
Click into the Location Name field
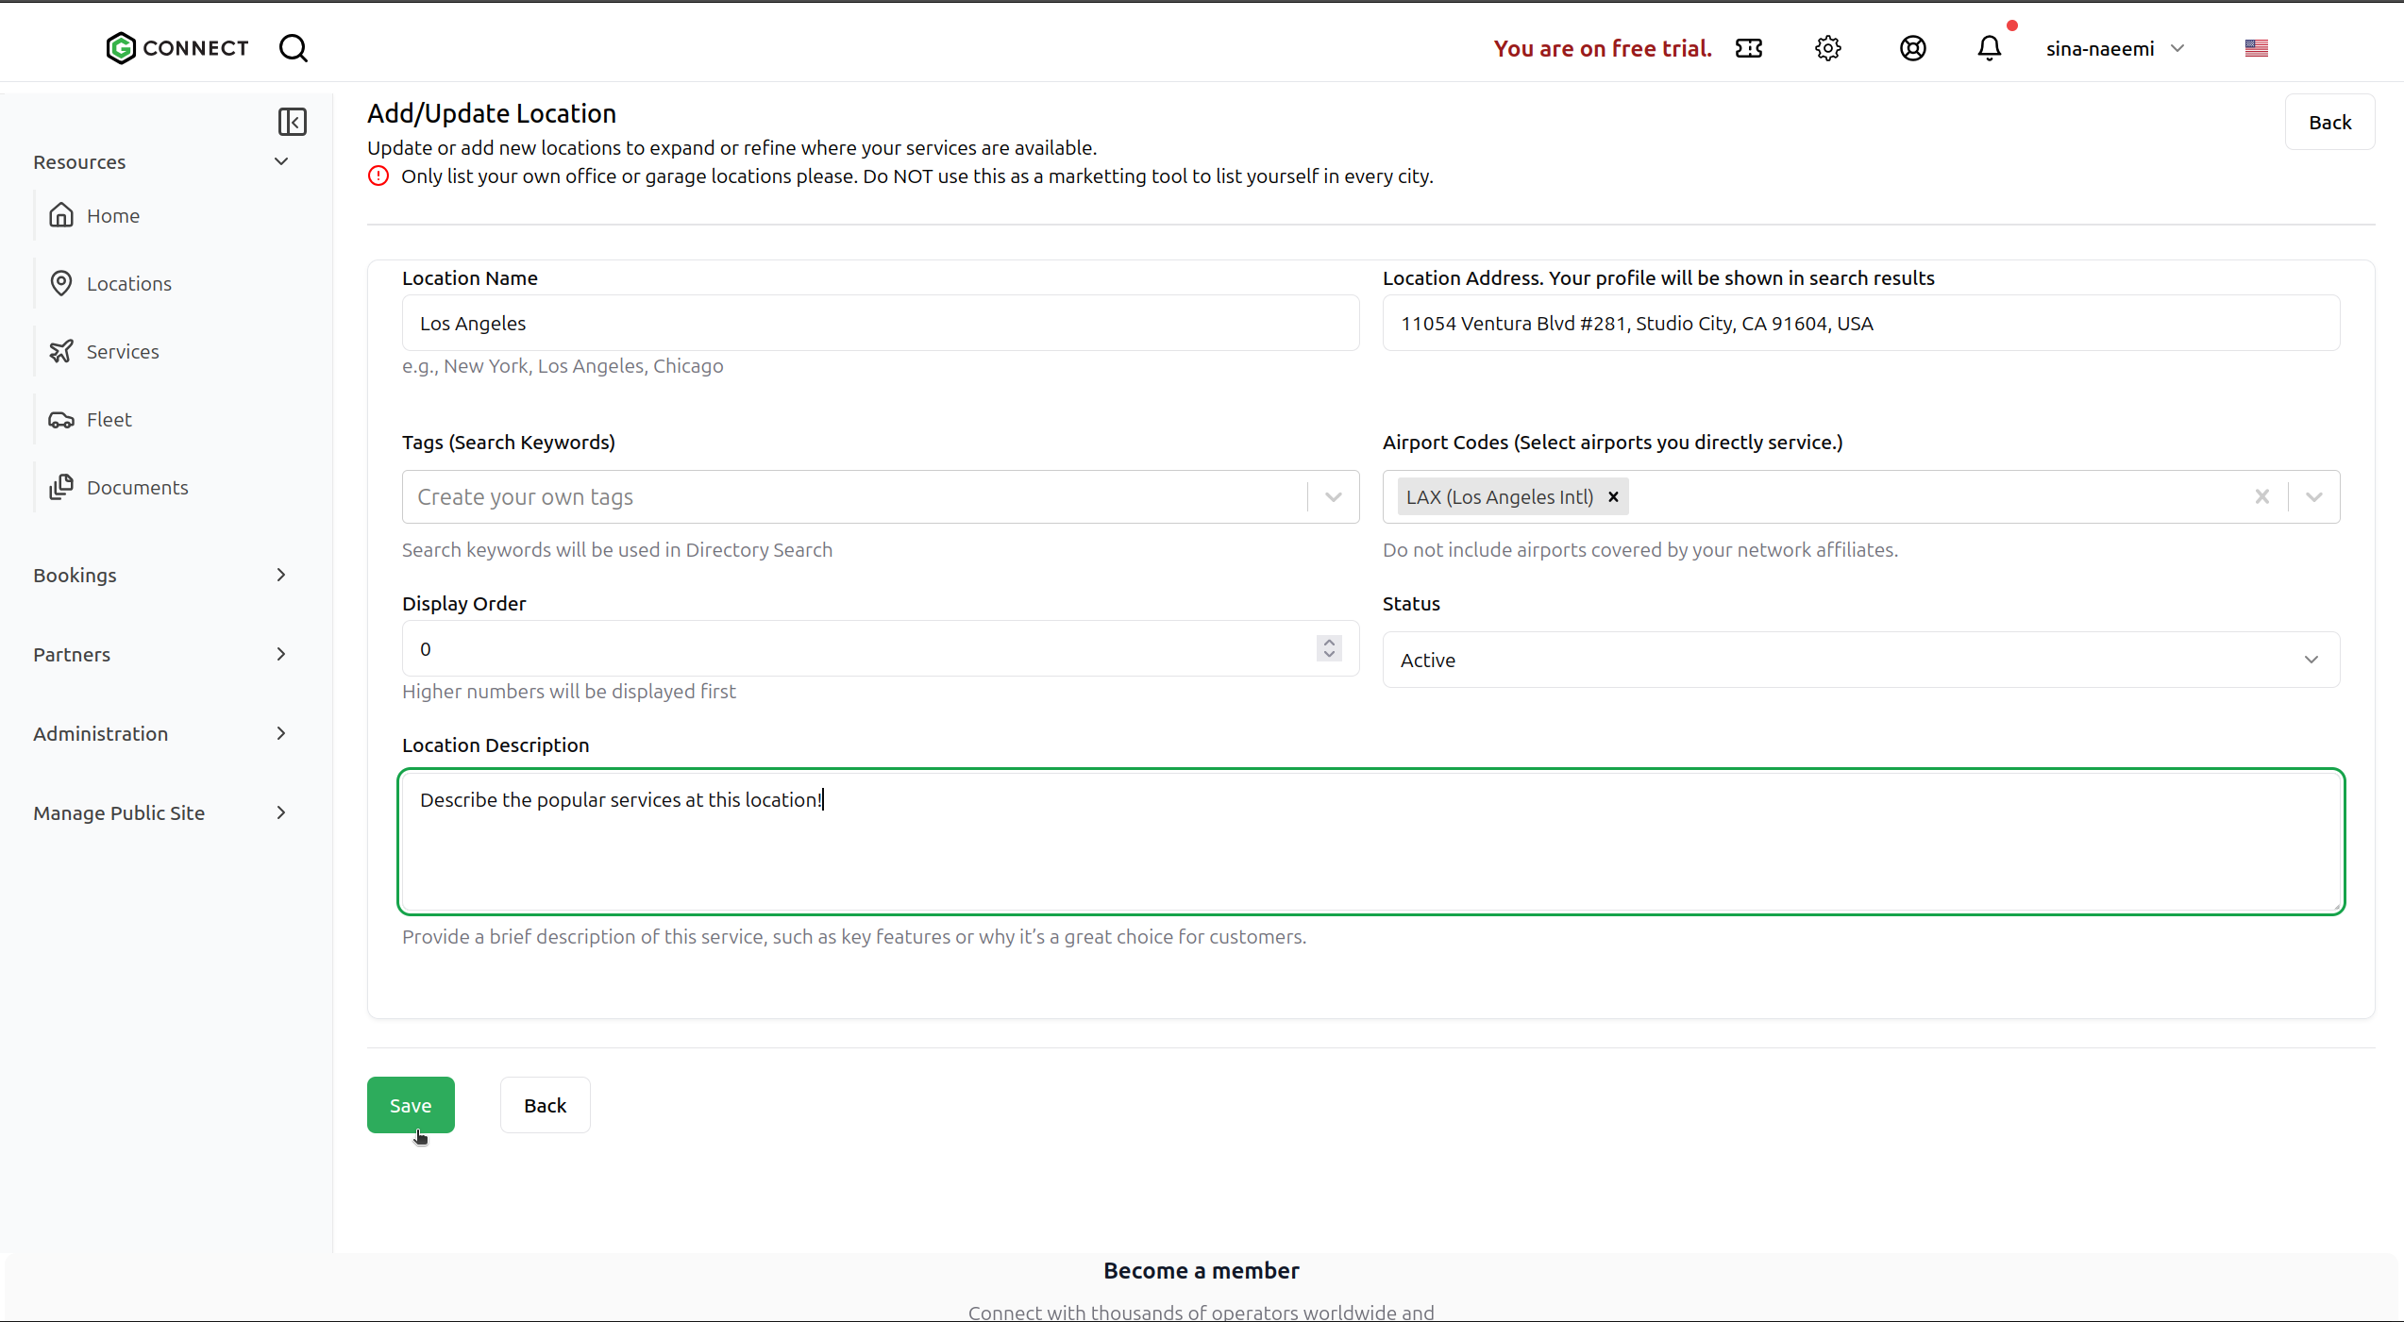click(x=880, y=324)
